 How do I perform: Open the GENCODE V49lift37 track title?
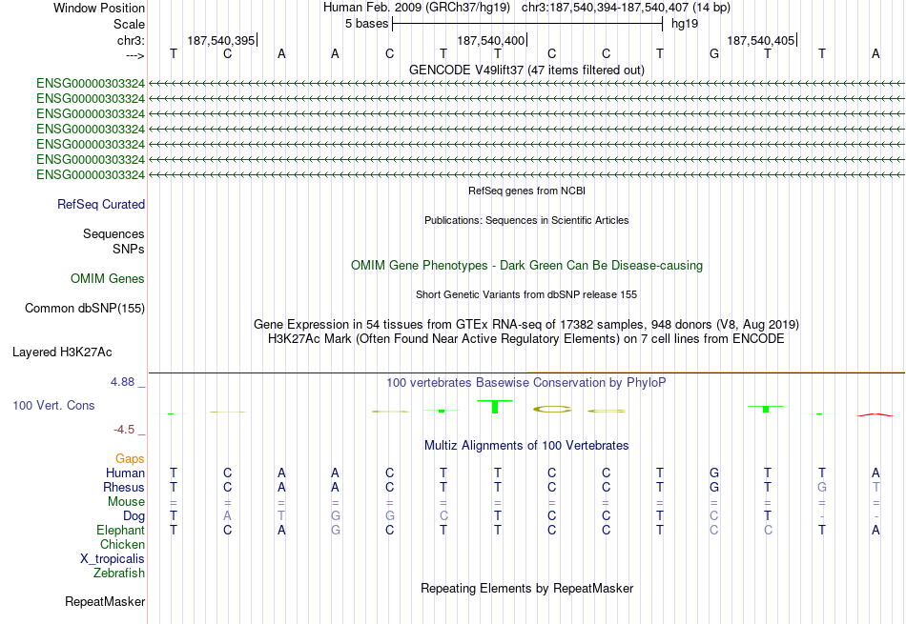tap(526, 70)
